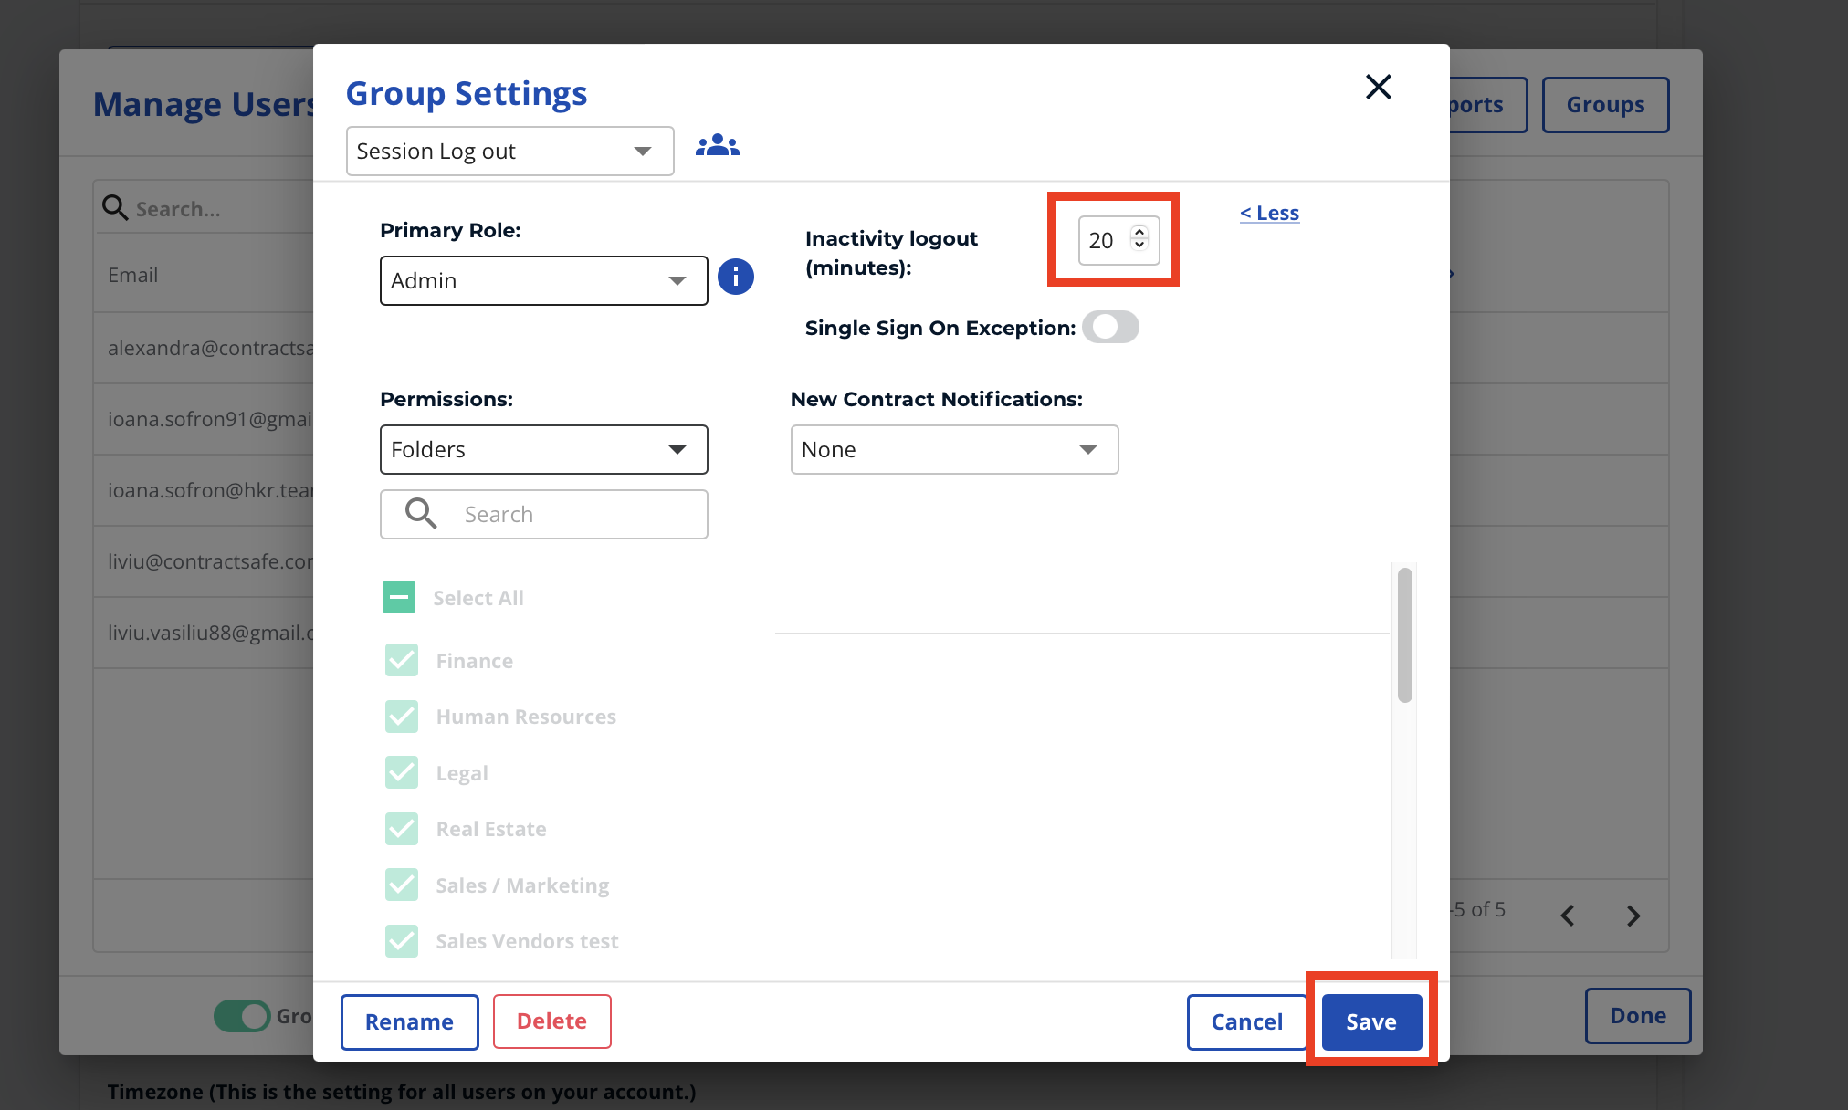
Task: Click the magnifier icon in the Permissions search bar
Action: tap(420, 513)
